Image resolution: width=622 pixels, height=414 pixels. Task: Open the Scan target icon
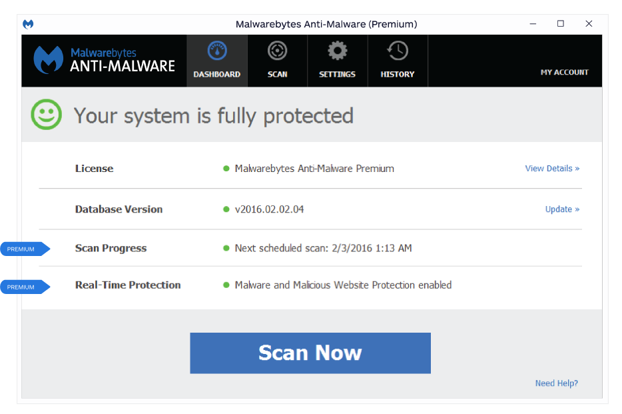click(277, 51)
